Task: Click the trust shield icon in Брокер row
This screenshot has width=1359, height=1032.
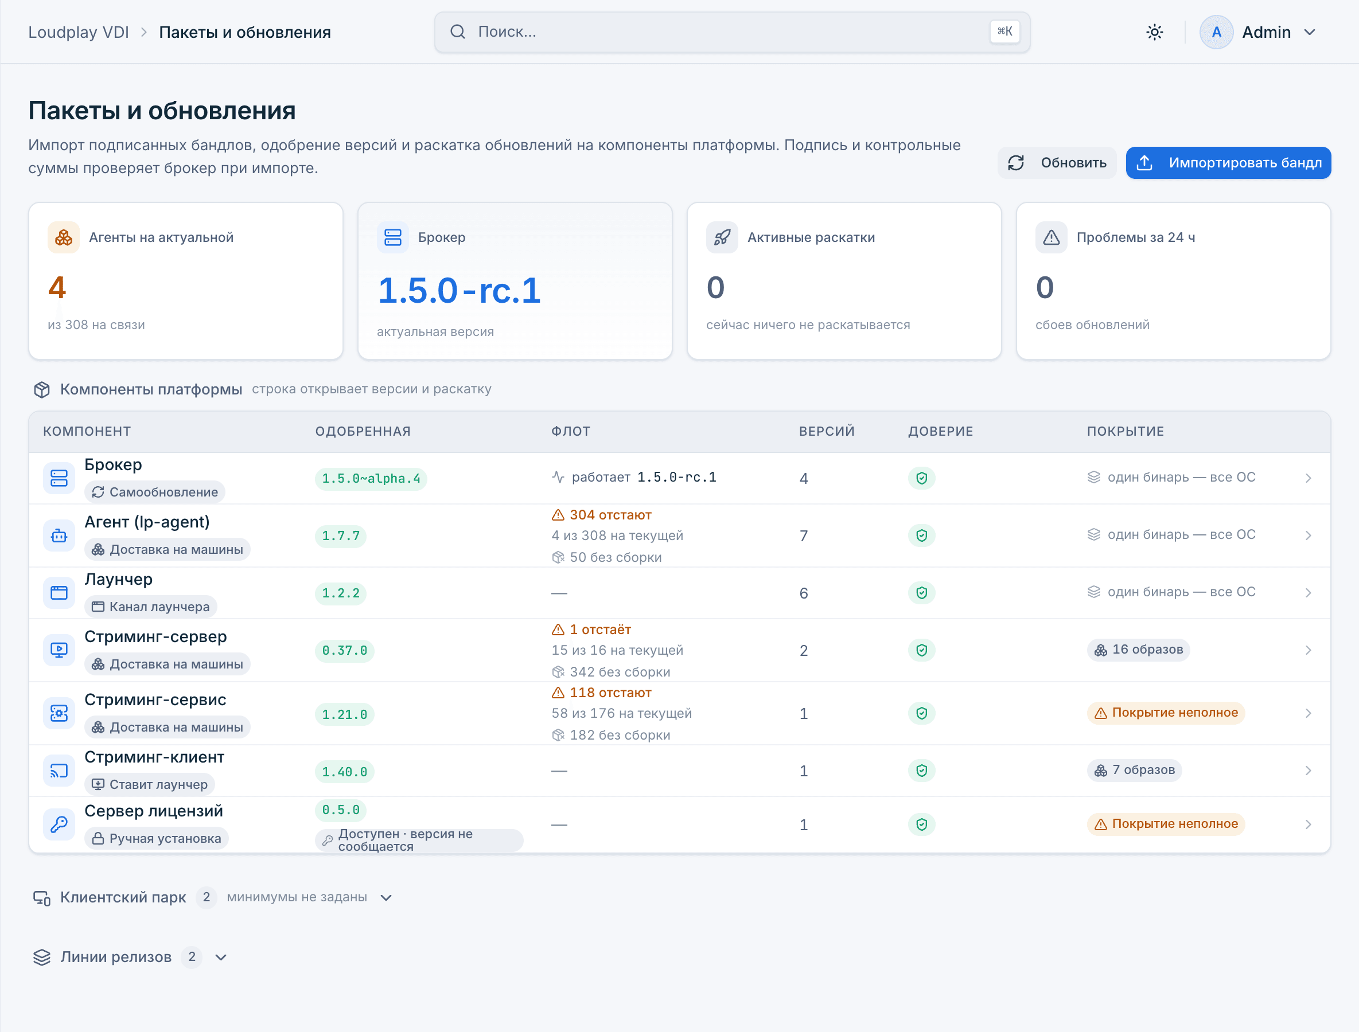Action: pyautogui.click(x=921, y=478)
